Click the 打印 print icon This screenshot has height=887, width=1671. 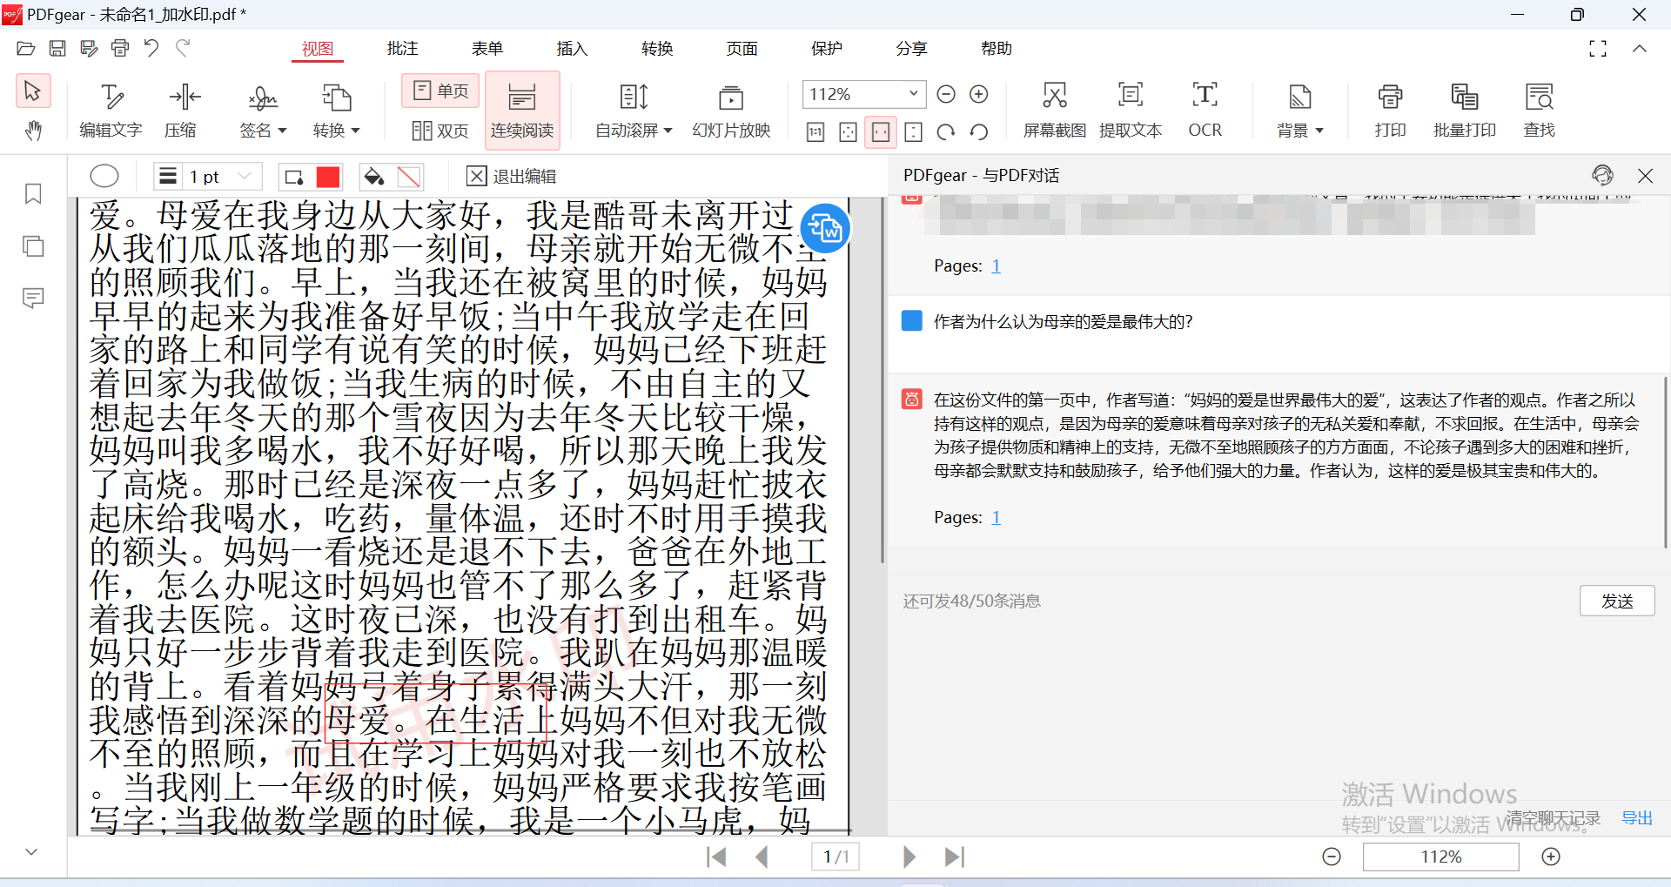pos(1389,109)
